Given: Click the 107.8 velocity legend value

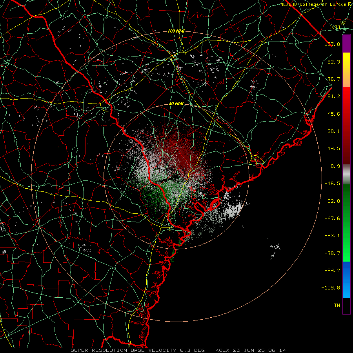Looking at the screenshot, I should point(332,44).
